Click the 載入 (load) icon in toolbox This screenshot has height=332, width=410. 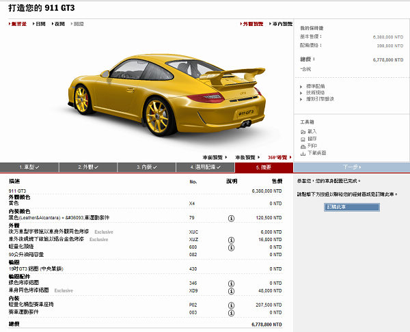pos(303,131)
